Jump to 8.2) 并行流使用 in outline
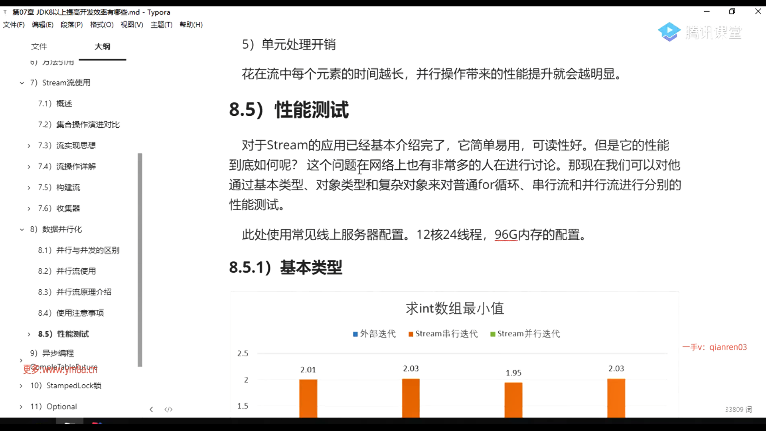 (67, 271)
